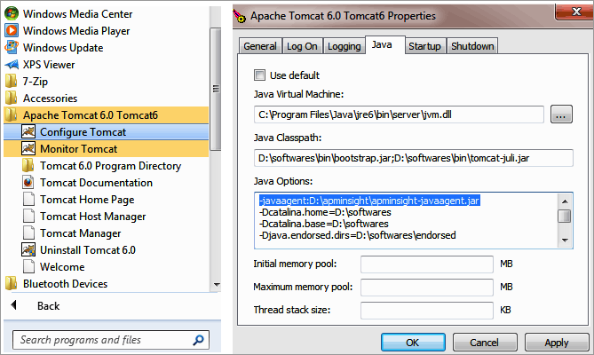Image resolution: width=594 pixels, height=355 pixels.
Task: Click the Monitor Tomcat icon
Action: click(28, 149)
